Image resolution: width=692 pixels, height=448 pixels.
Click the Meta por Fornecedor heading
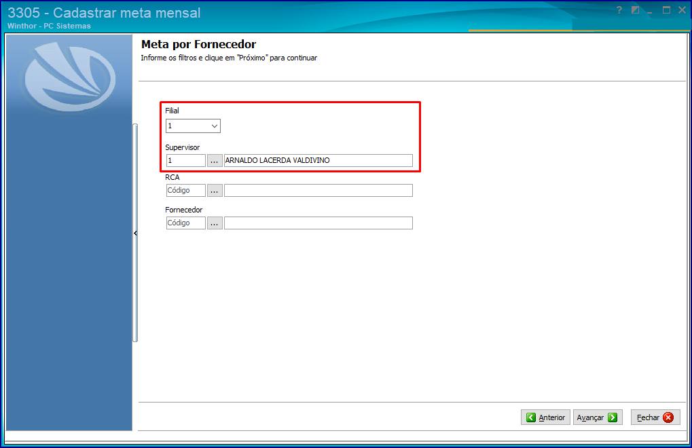pos(198,45)
